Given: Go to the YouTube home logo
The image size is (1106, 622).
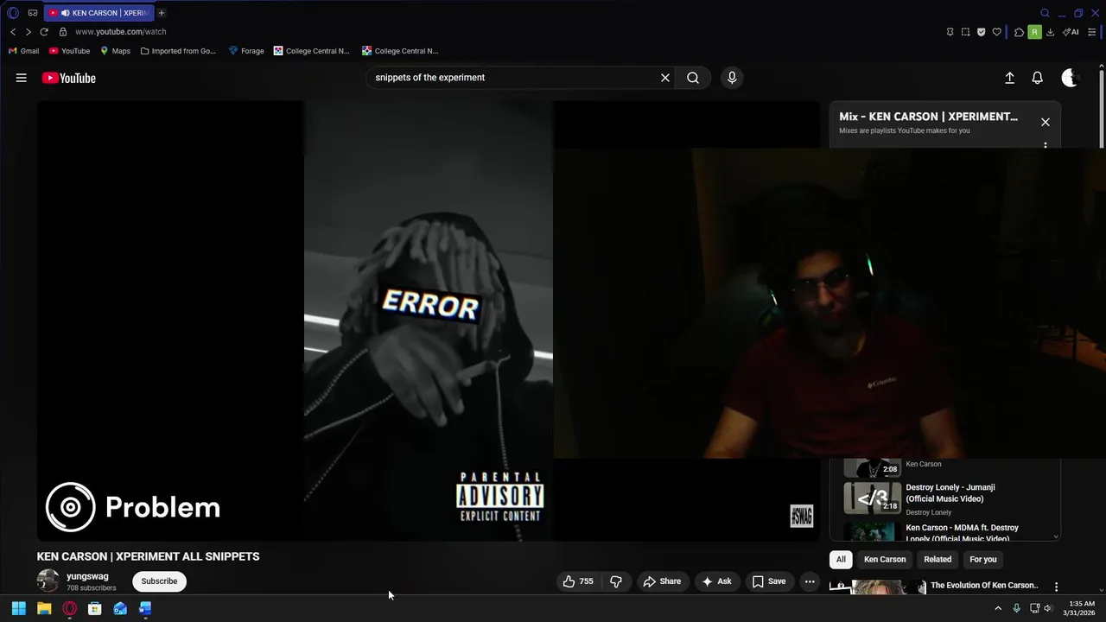Looking at the screenshot, I should [x=68, y=78].
